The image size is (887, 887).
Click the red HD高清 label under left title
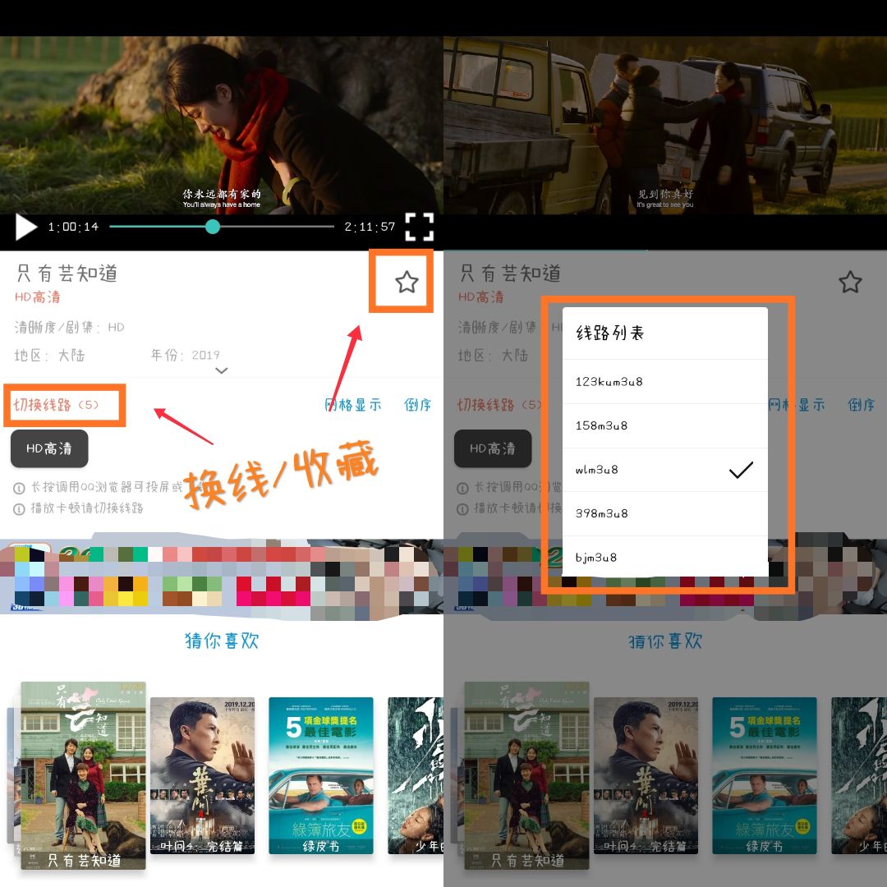tap(37, 297)
